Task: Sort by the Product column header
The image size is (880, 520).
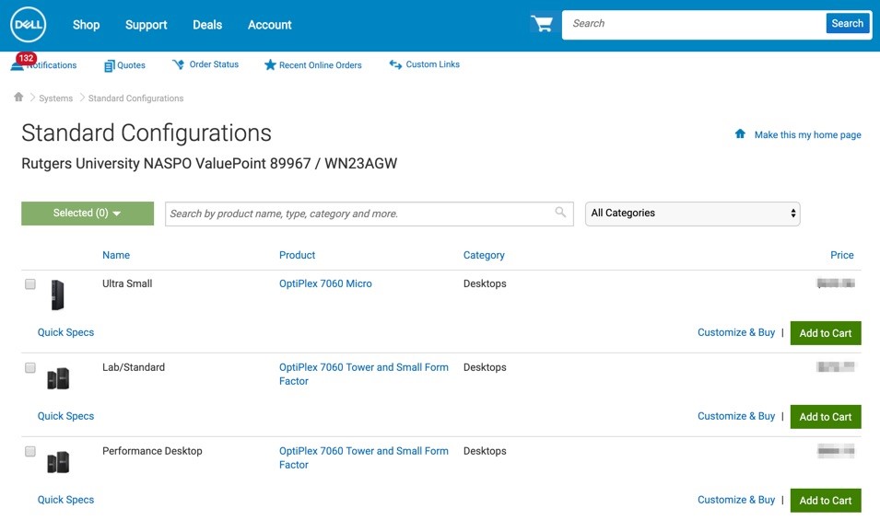Action: click(297, 255)
